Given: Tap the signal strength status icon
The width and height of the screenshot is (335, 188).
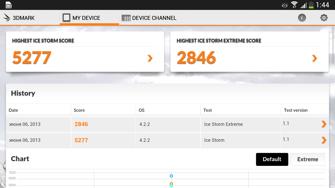Looking at the screenshot, I should [x=303, y=5].
